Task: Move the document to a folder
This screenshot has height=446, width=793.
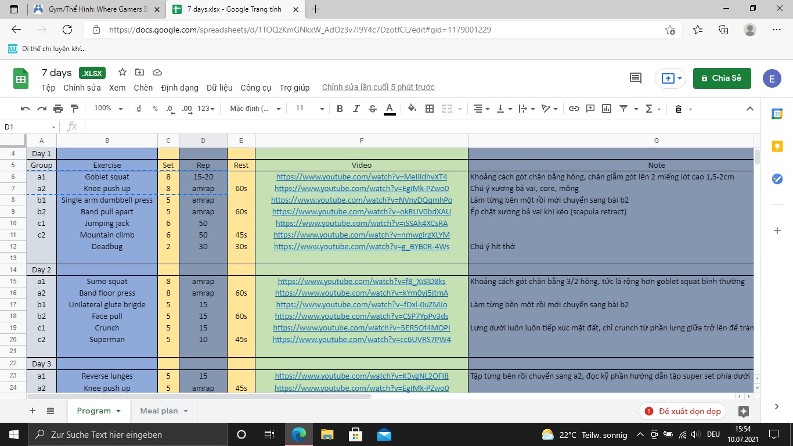Action: 139,73
